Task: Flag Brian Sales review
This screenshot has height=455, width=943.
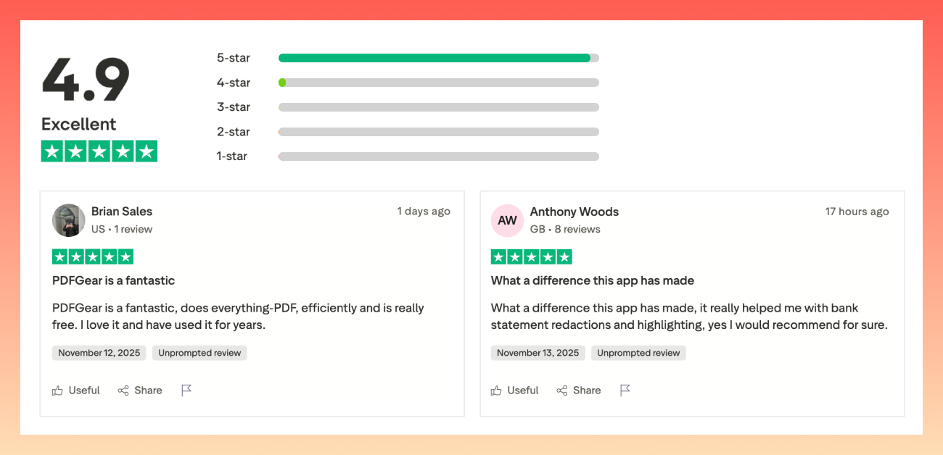Action: tap(186, 391)
